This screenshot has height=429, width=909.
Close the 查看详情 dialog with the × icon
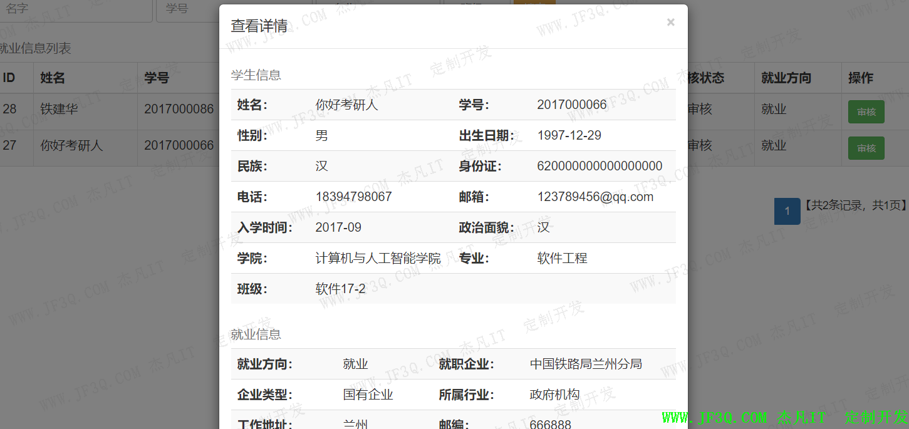tap(670, 23)
